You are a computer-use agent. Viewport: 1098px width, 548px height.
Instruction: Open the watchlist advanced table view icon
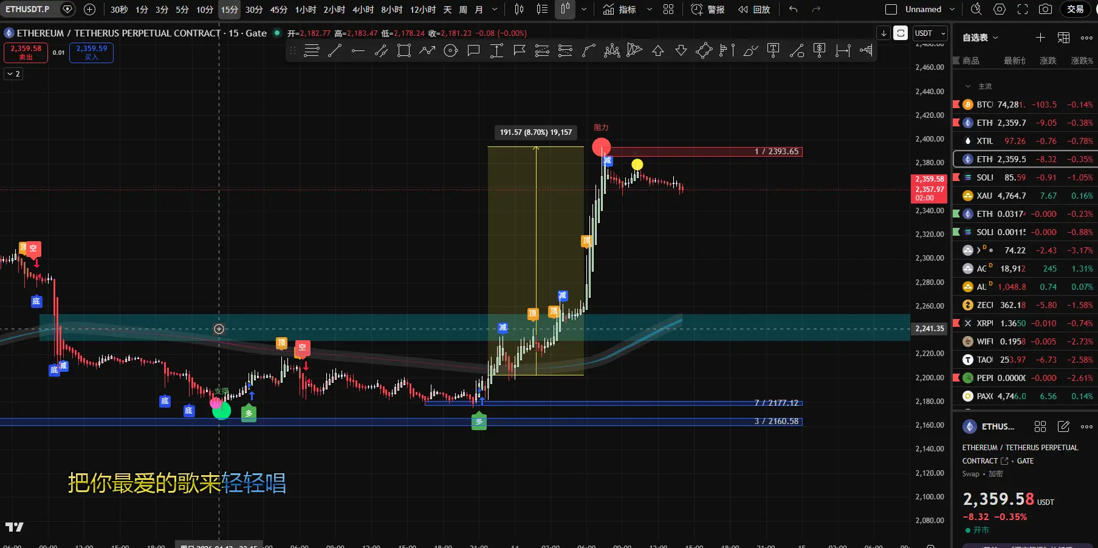(x=1063, y=38)
